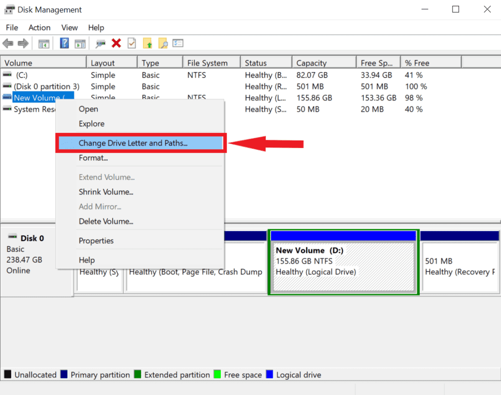501x395 pixels.
Task: Open the Action menu
Action: tap(39, 27)
